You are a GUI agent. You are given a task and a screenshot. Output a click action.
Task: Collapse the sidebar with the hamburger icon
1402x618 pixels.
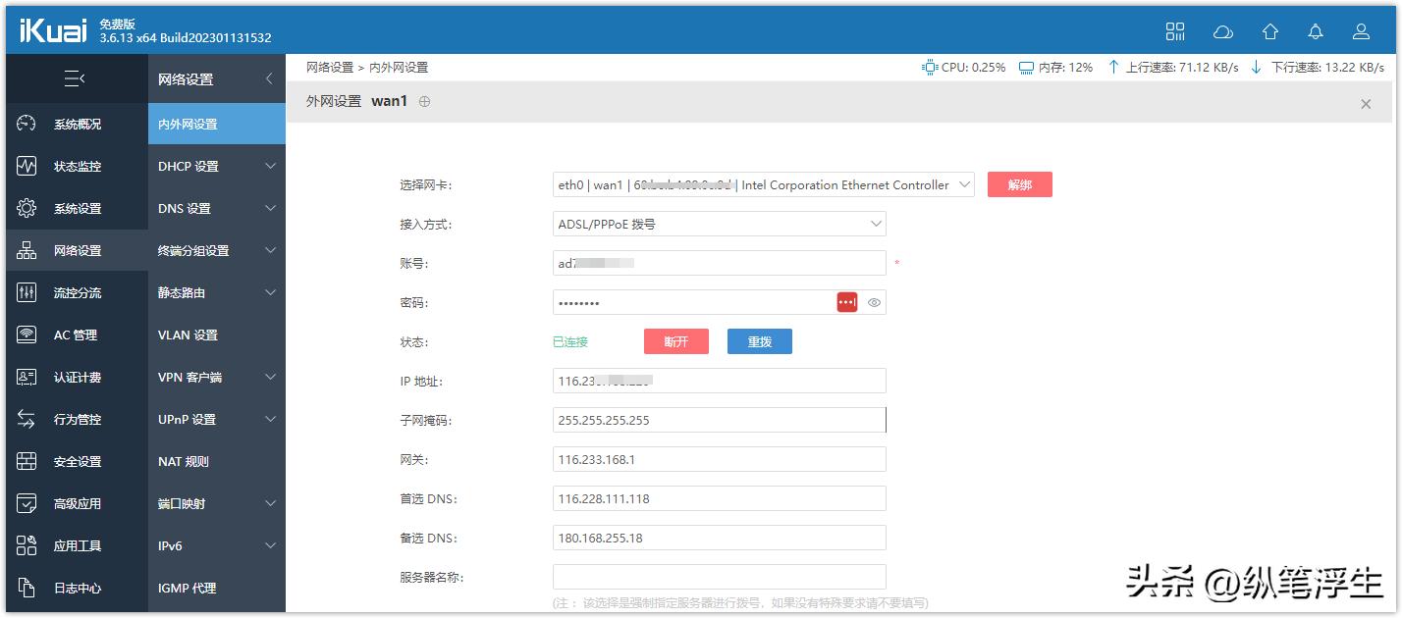77,78
